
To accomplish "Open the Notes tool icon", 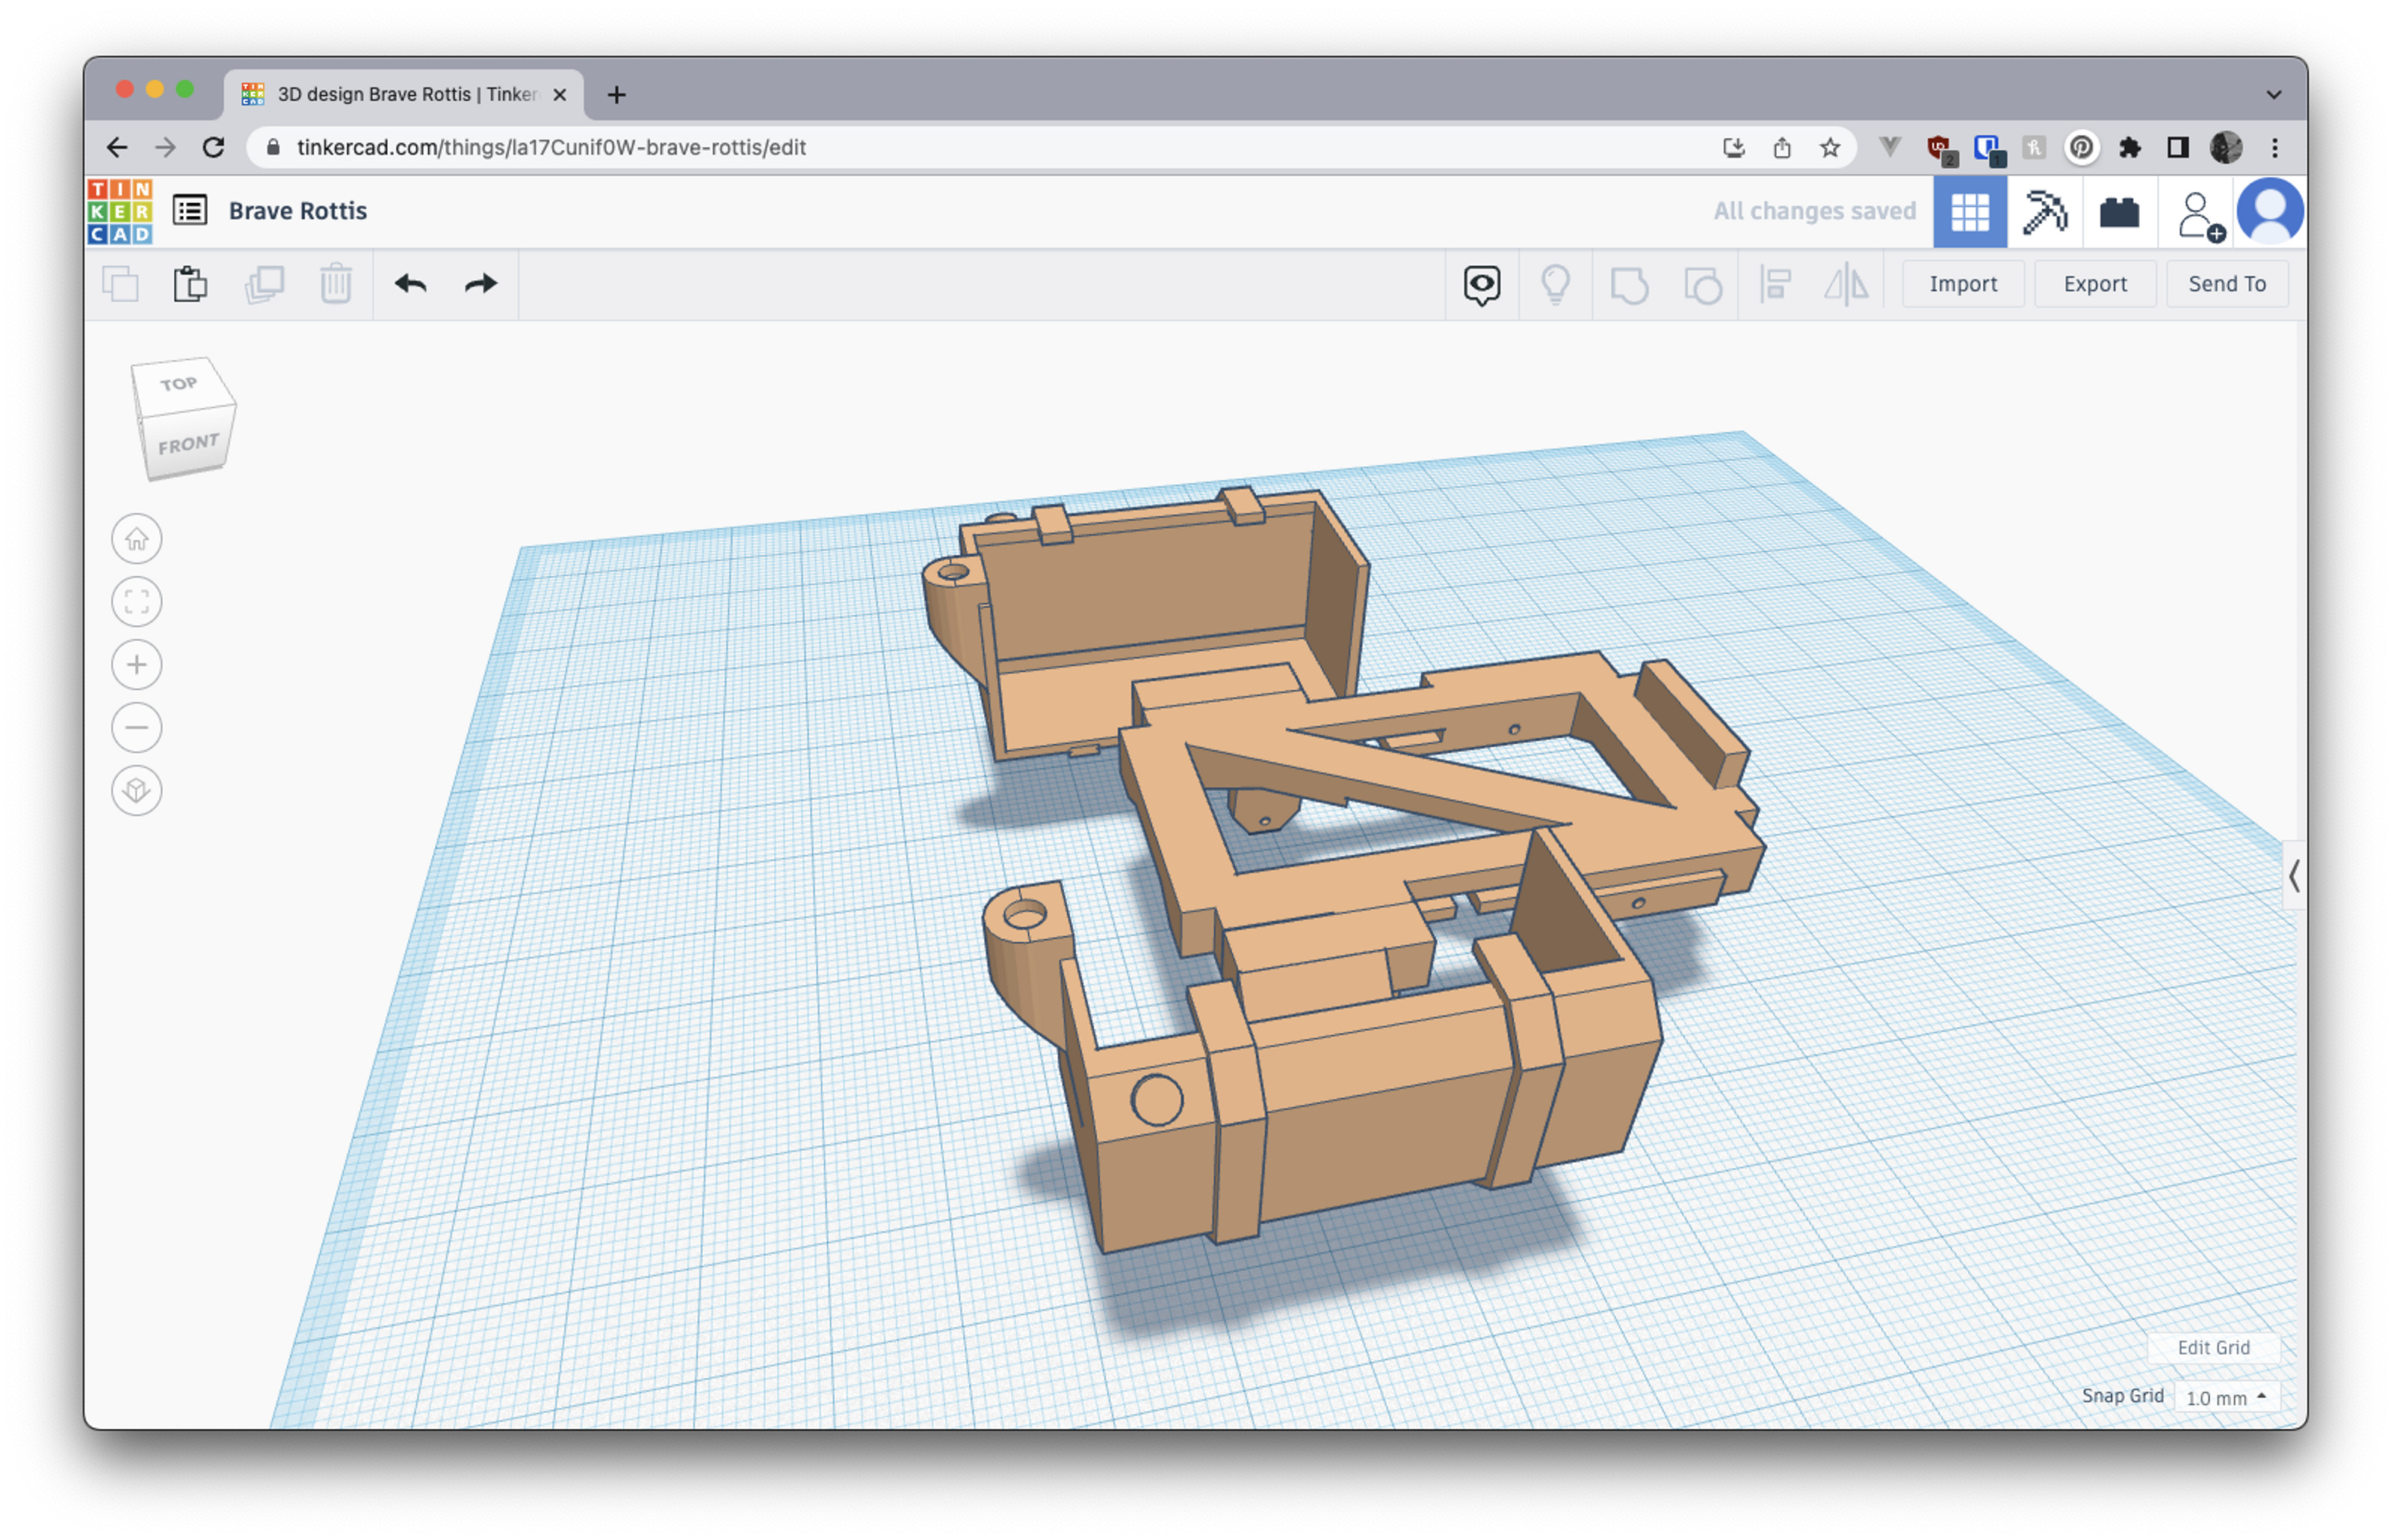I will [1482, 285].
